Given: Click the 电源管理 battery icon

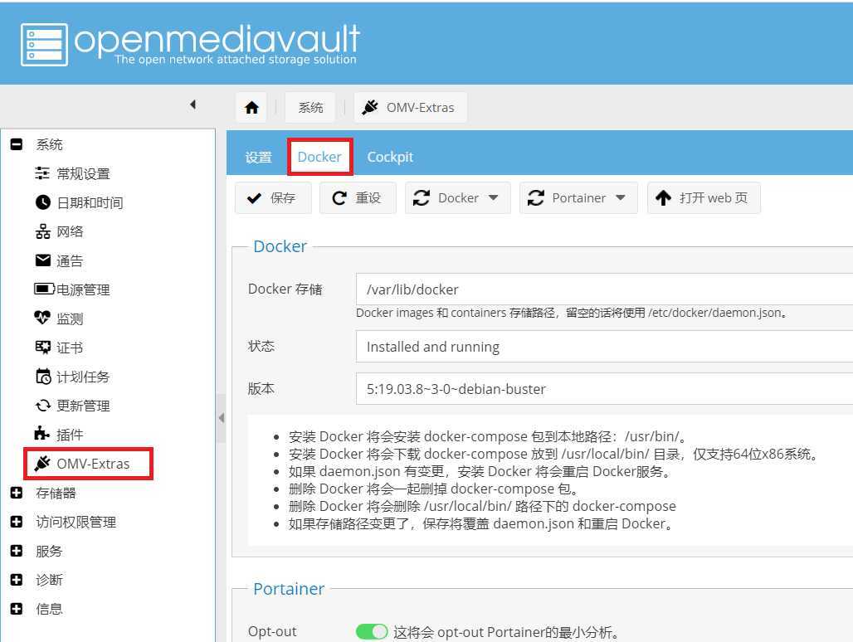Looking at the screenshot, I should point(44,289).
